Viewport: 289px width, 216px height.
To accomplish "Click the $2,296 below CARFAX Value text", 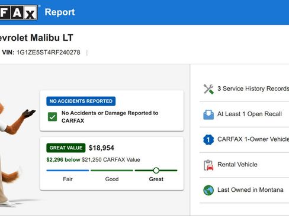I will pyautogui.click(x=93, y=159).
